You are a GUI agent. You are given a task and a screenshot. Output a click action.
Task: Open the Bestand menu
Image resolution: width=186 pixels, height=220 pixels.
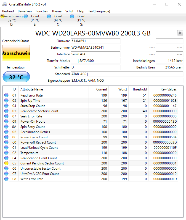click(8, 11)
